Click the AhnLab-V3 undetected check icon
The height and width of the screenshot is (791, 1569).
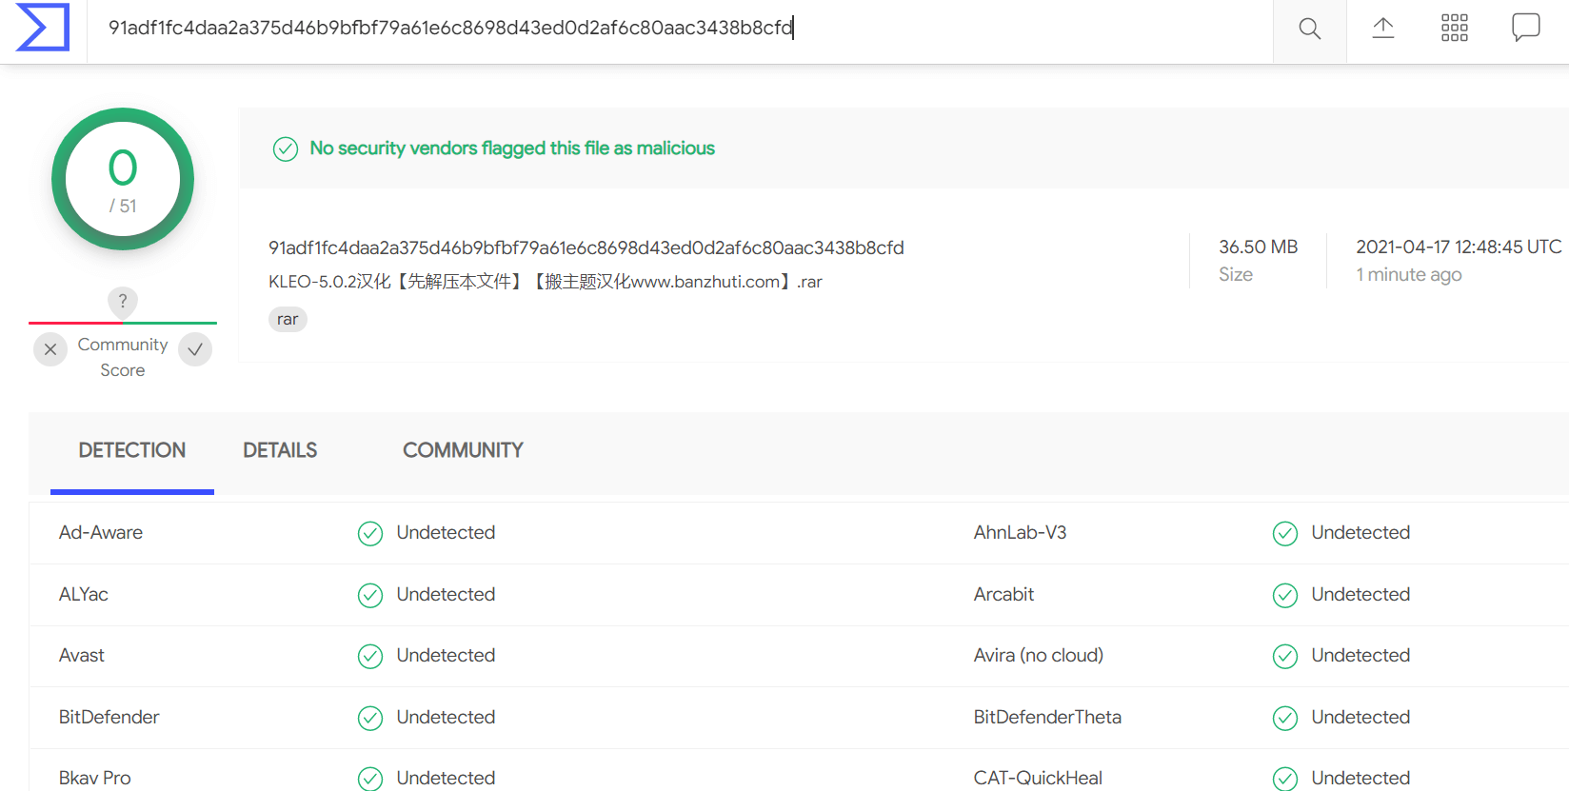[1285, 534]
